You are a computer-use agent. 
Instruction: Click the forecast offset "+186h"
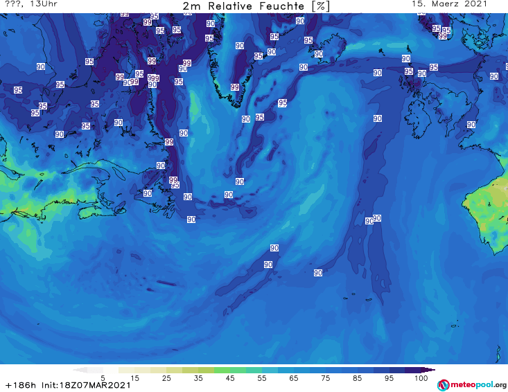21,385
